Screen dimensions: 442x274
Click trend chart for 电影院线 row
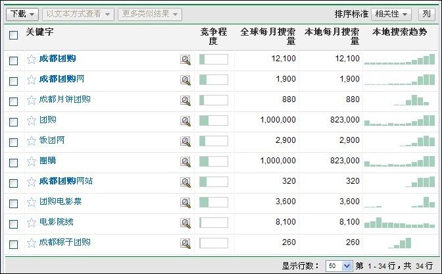click(x=399, y=223)
